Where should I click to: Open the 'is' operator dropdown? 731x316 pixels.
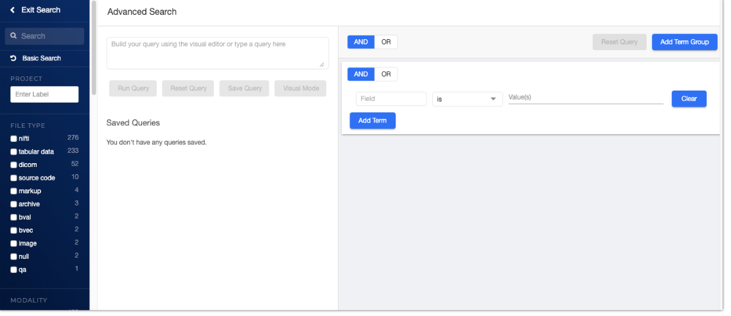pyautogui.click(x=467, y=99)
